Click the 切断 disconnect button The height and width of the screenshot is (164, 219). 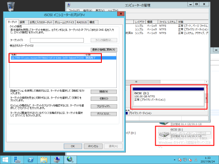click(104, 99)
